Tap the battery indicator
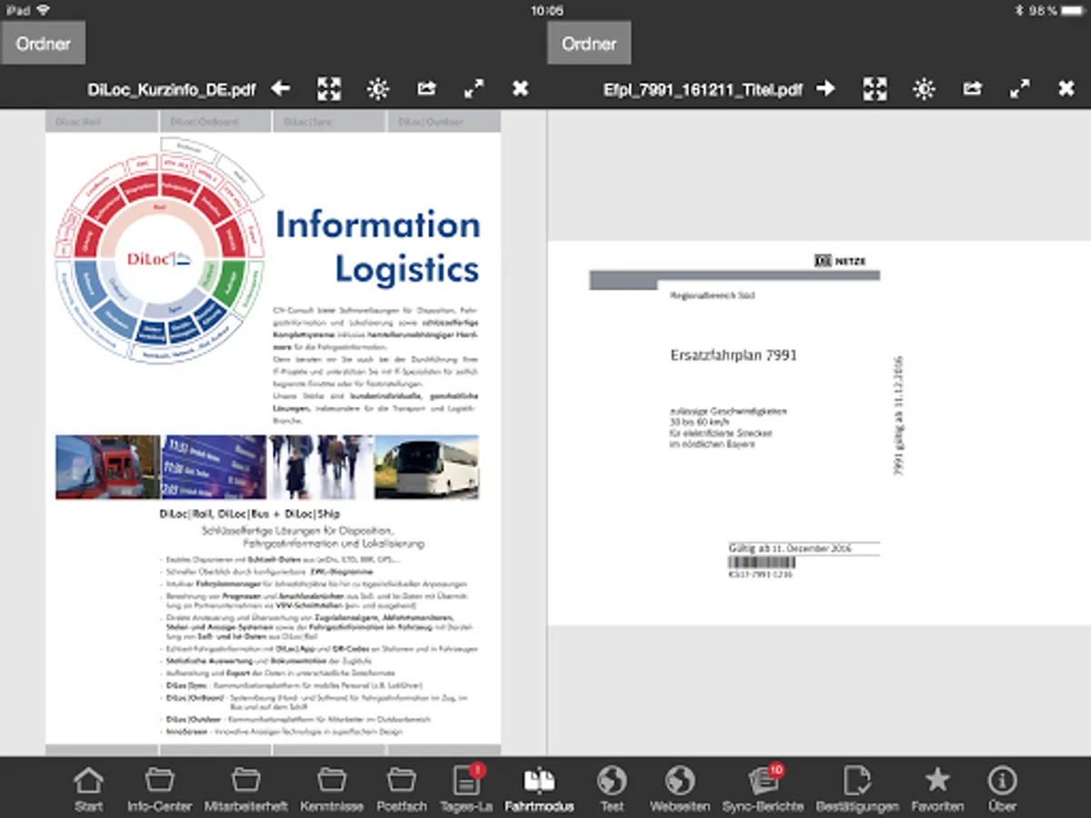Viewport: 1091px width, 818px height. pos(1072,10)
